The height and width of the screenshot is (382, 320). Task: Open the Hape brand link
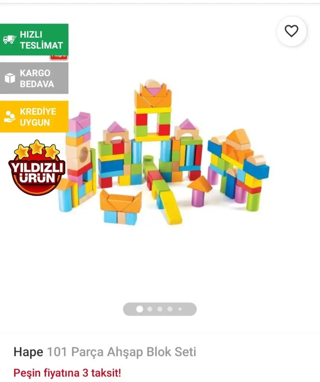28,352
